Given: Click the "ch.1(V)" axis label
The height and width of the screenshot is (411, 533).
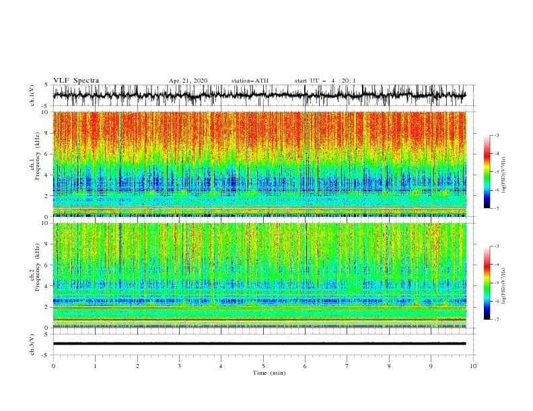Looking at the screenshot, I should (x=32, y=95).
